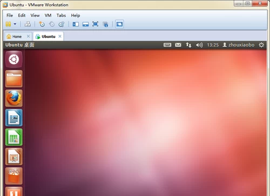
Task: Open the Ubuntu Dash home launcher
Action: pos(14,59)
